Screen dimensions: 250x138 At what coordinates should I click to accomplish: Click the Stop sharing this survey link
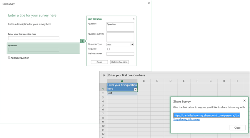pos(186,120)
